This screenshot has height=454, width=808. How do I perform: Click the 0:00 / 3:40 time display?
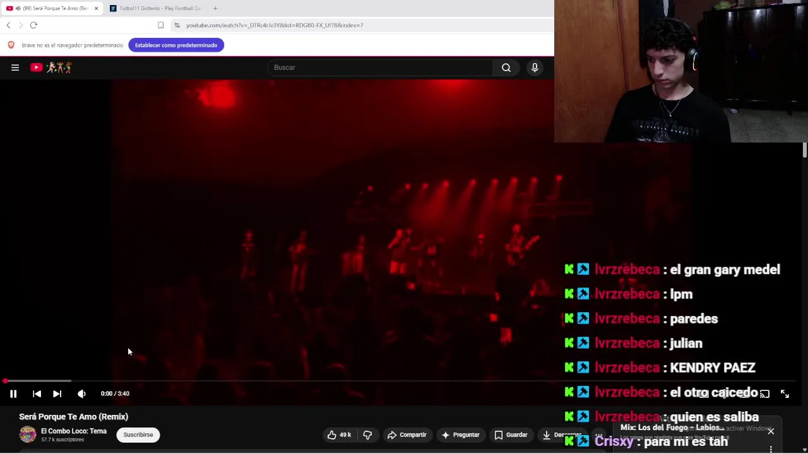click(x=115, y=393)
